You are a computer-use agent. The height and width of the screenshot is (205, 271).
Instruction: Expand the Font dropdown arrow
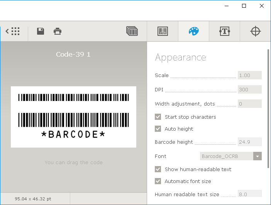(x=257, y=156)
